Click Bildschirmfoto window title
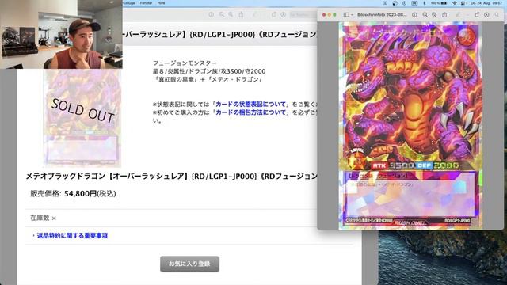The width and height of the screenshot is (507, 285). pyautogui.click(x=382, y=15)
